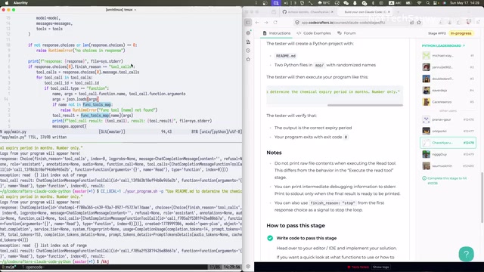This screenshot has height=272, width=484.
Task: Click the share icon in address bar
Action: click(x=411, y=23)
